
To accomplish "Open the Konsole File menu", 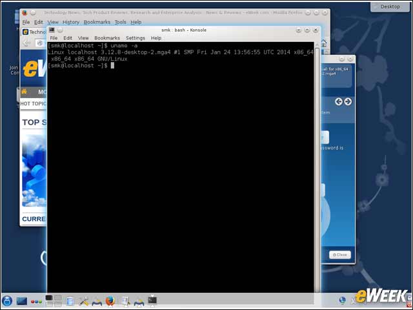I will pyautogui.click(x=54, y=38).
